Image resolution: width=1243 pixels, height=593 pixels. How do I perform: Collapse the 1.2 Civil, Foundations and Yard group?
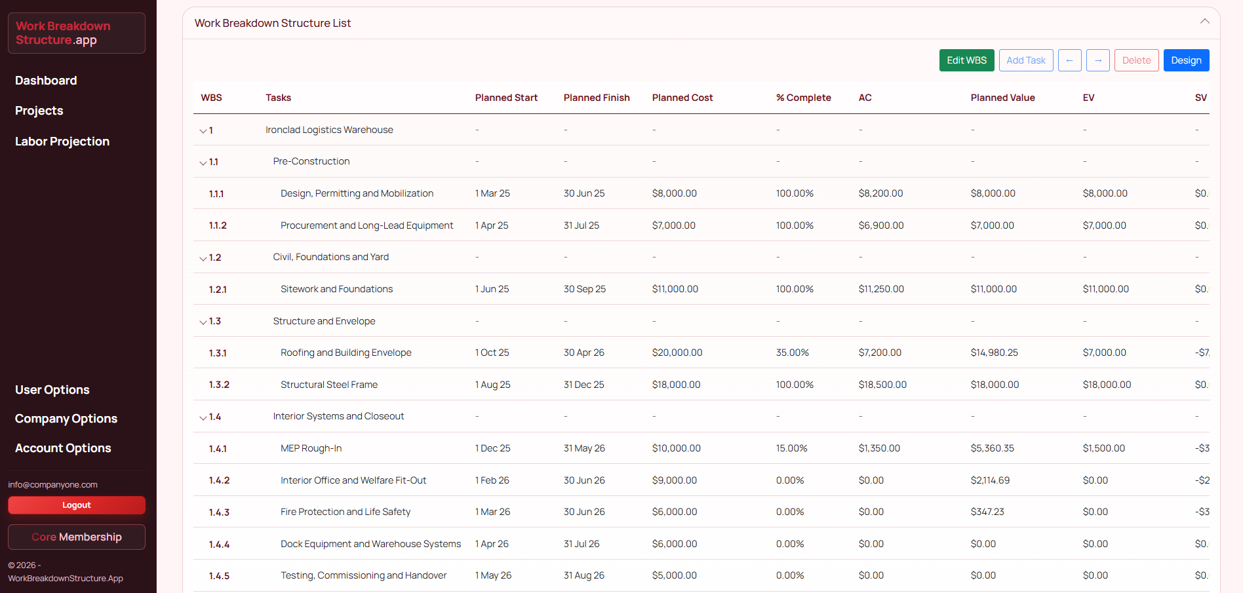click(203, 258)
